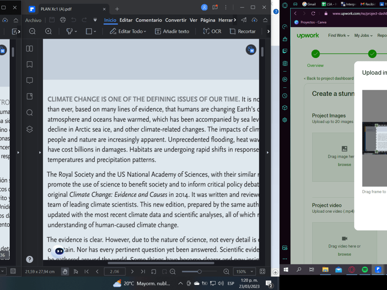The width and height of the screenshot is (387, 290).
Task: Select the text selection cursor tool
Action: tap(76, 271)
